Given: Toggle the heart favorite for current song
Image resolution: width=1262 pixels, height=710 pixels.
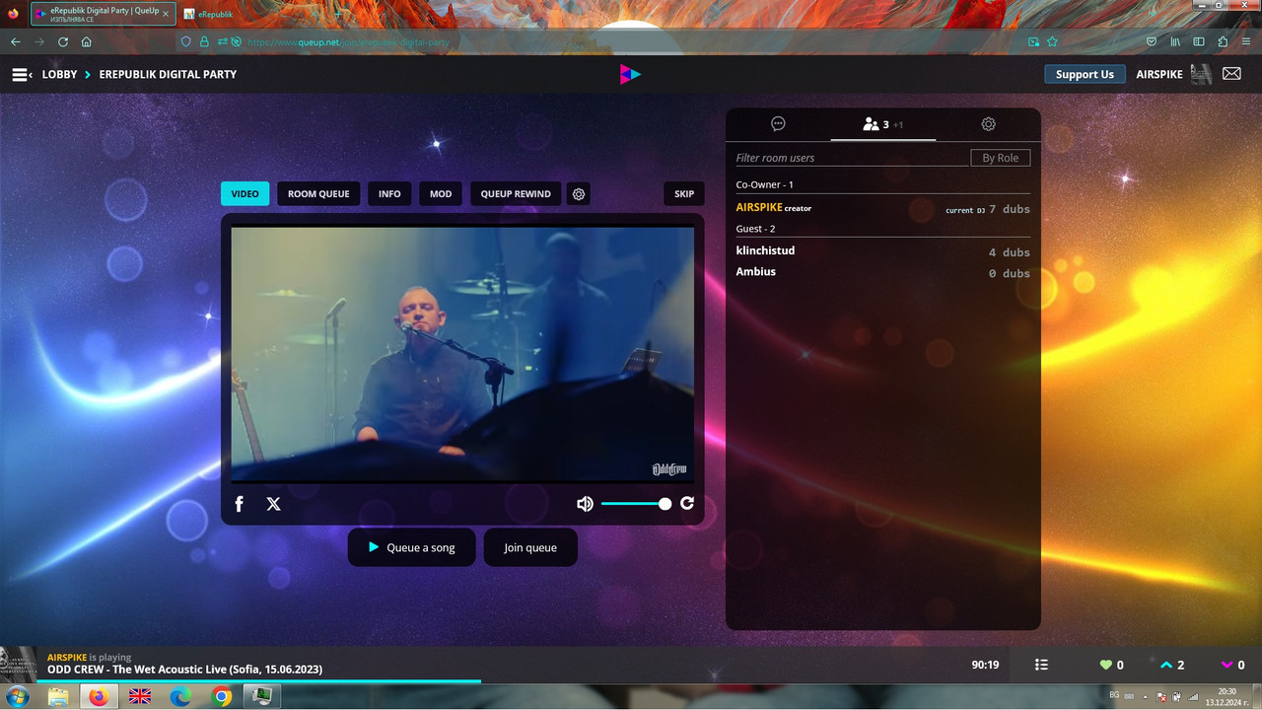Looking at the screenshot, I should (x=1106, y=665).
